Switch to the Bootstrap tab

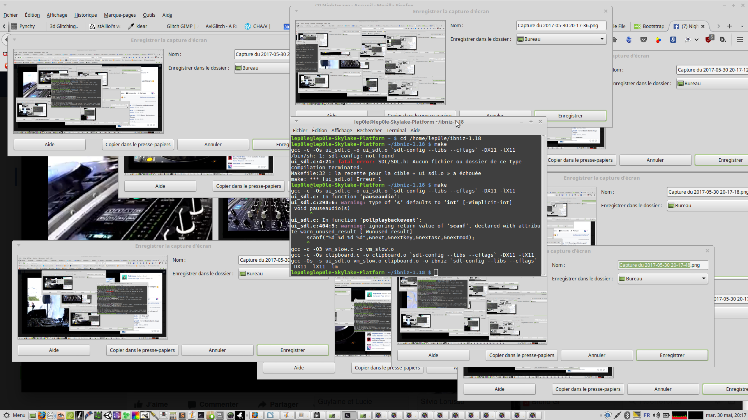coord(649,26)
